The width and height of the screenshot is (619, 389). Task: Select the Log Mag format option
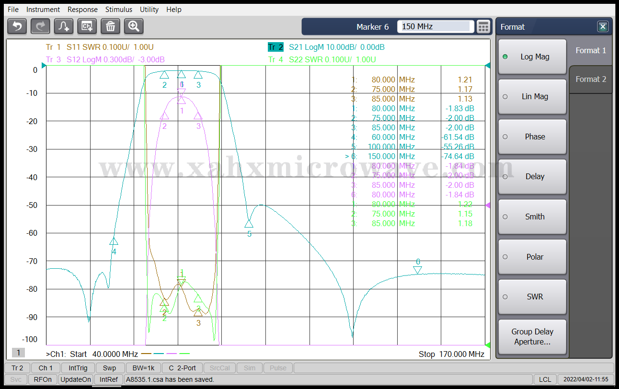(x=532, y=57)
